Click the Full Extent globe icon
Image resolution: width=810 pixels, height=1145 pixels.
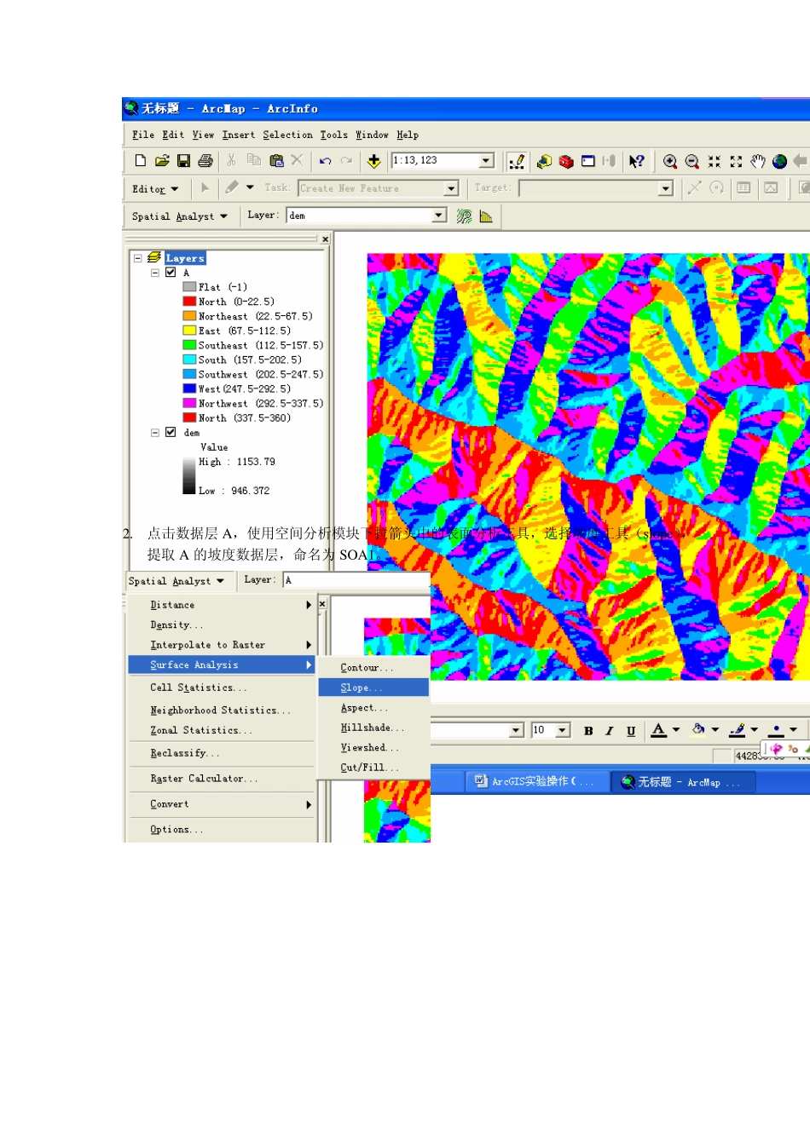tap(779, 161)
